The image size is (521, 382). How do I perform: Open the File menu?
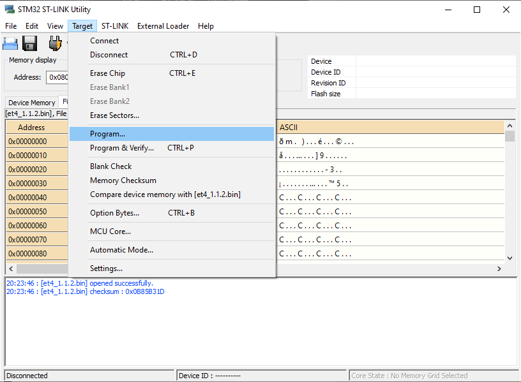pyautogui.click(x=11, y=26)
